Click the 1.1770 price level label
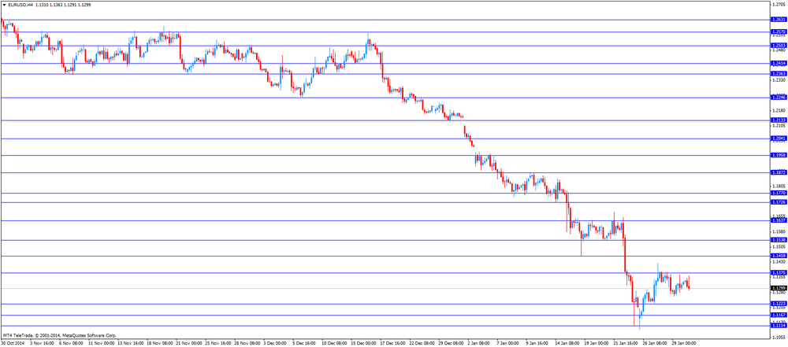 (x=779, y=193)
